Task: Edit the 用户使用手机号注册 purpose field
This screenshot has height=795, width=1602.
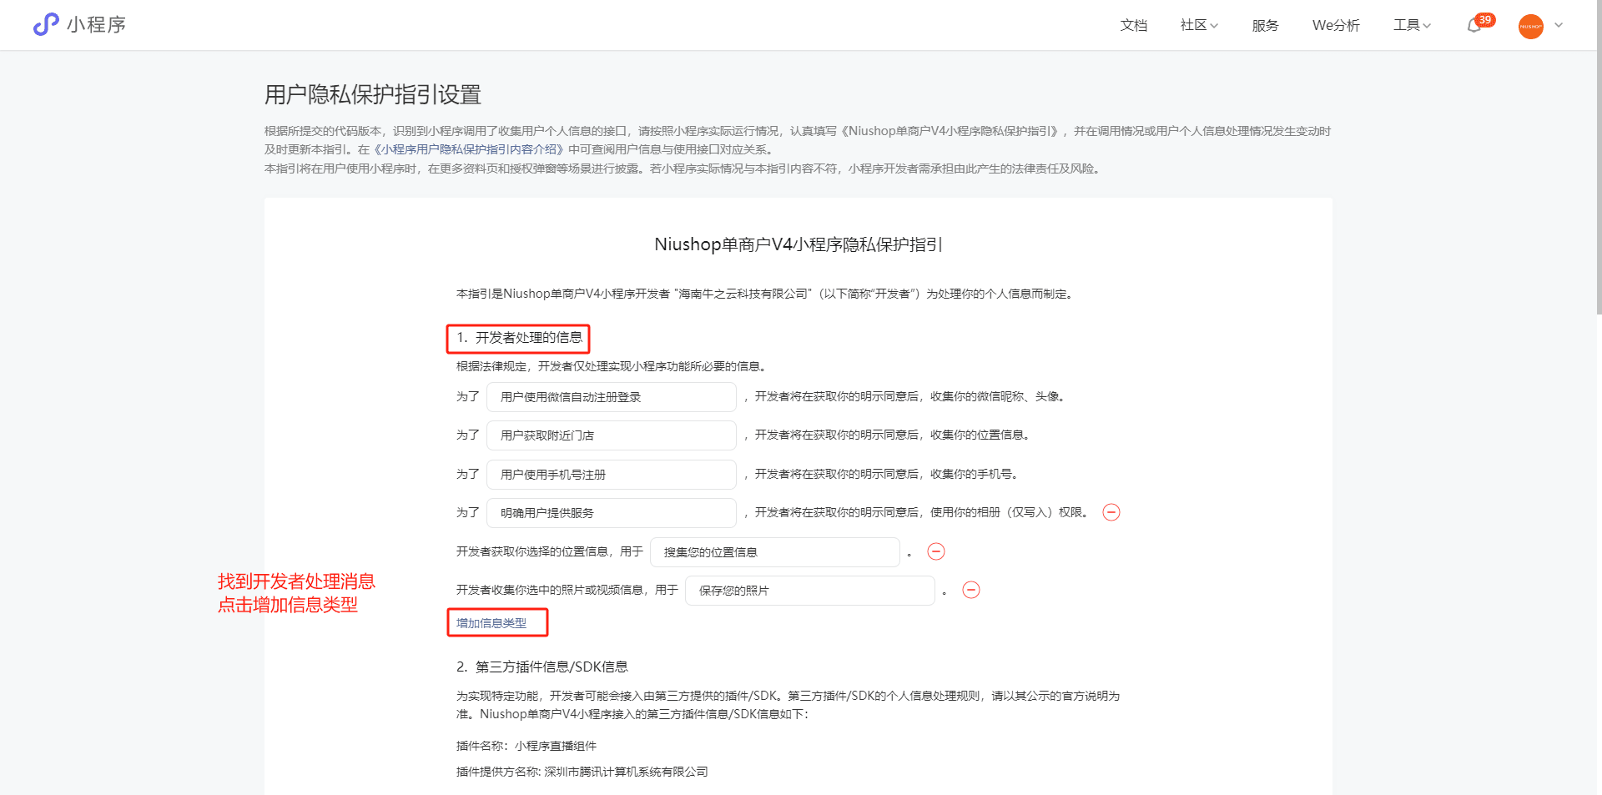Action: 611,475
